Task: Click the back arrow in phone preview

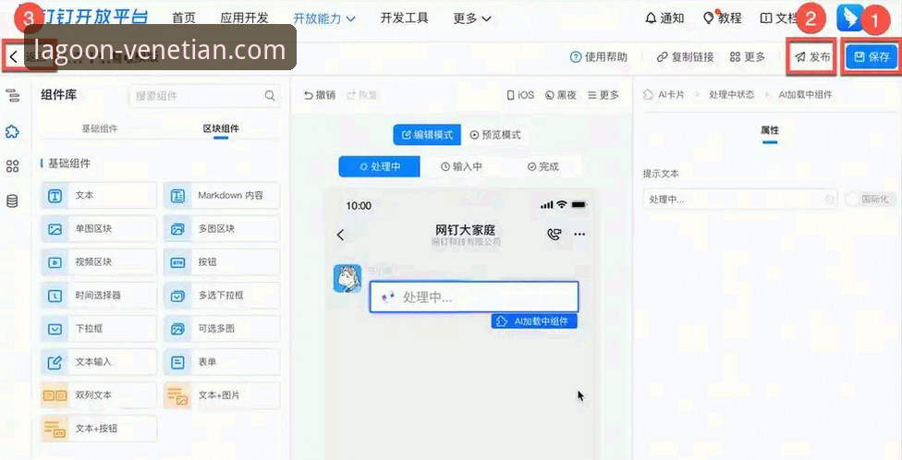Action: [x=340, y=235]
